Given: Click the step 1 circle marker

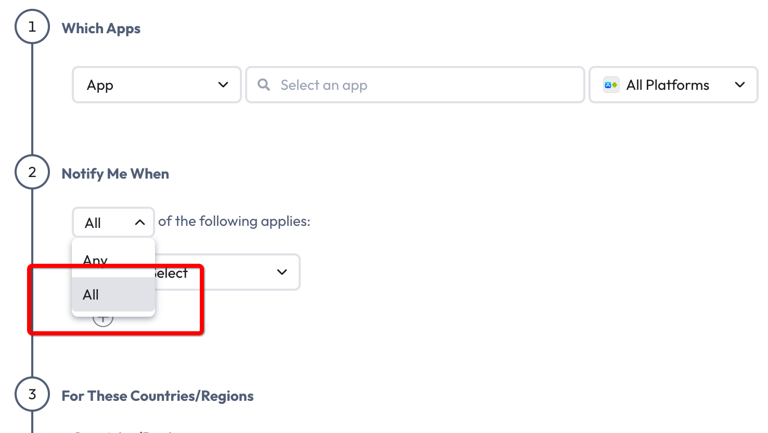Looking at the screenshot, I should [x=32, y=27].
